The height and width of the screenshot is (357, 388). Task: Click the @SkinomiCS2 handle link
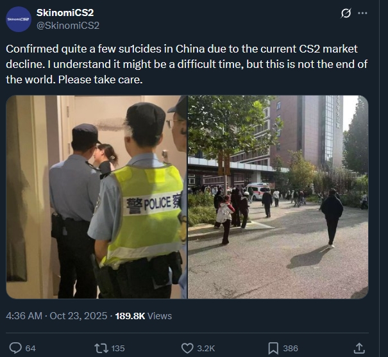pyautogui.click(x=68, y=26)
